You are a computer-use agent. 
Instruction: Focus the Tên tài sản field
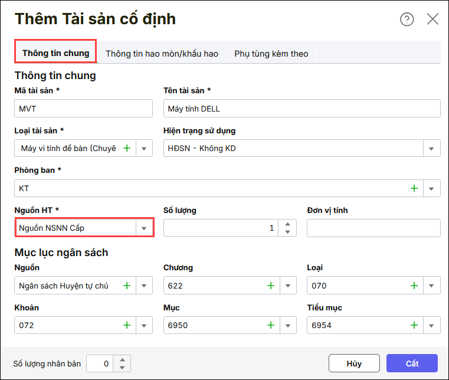click(x=302, y=109)
